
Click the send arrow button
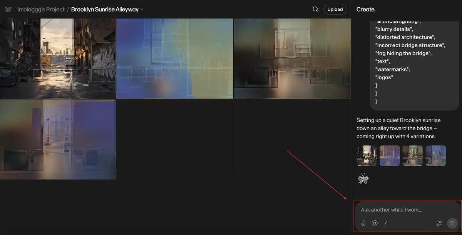(452, 223)
